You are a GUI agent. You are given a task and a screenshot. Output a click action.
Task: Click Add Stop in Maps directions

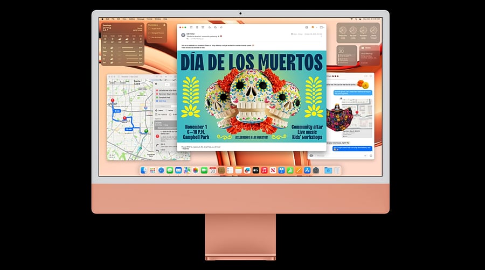[x=162, y=100]
